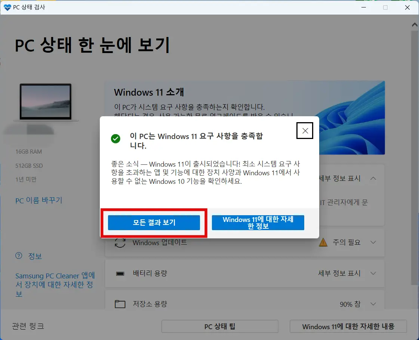Viewport: 419px width, 340px height.
Task: Open Samsung PC Cleaner device info link
Action: [55, 285]
